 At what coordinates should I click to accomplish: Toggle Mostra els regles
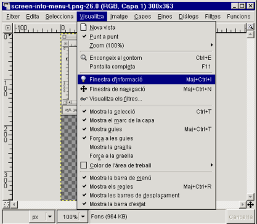[146, 186]
